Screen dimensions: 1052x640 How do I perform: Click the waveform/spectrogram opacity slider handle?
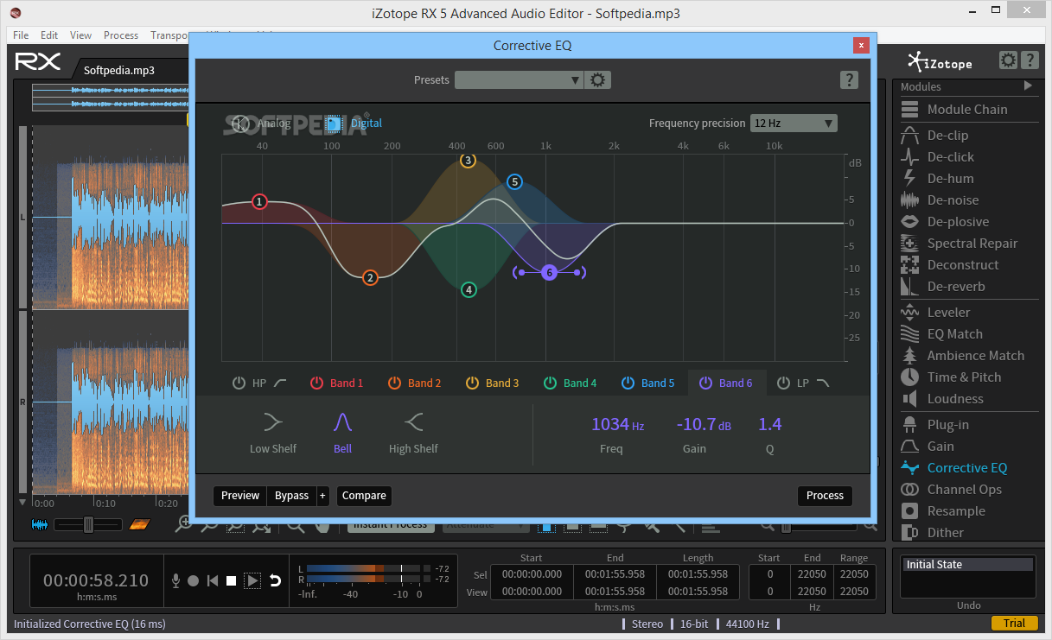[87, 524]
